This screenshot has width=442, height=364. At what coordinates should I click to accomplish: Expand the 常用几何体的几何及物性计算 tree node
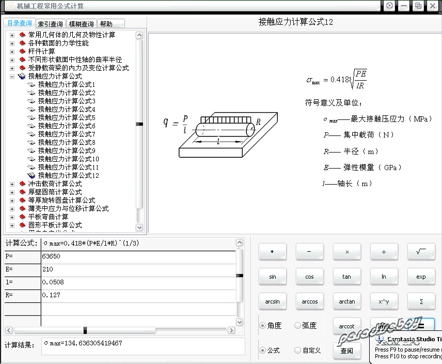[x=11, y=35]
